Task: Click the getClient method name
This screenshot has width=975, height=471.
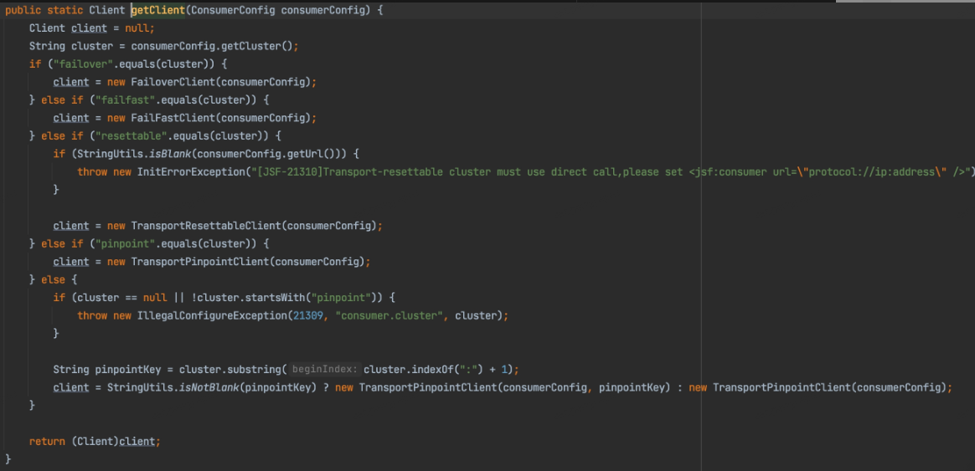Action: 158,11
